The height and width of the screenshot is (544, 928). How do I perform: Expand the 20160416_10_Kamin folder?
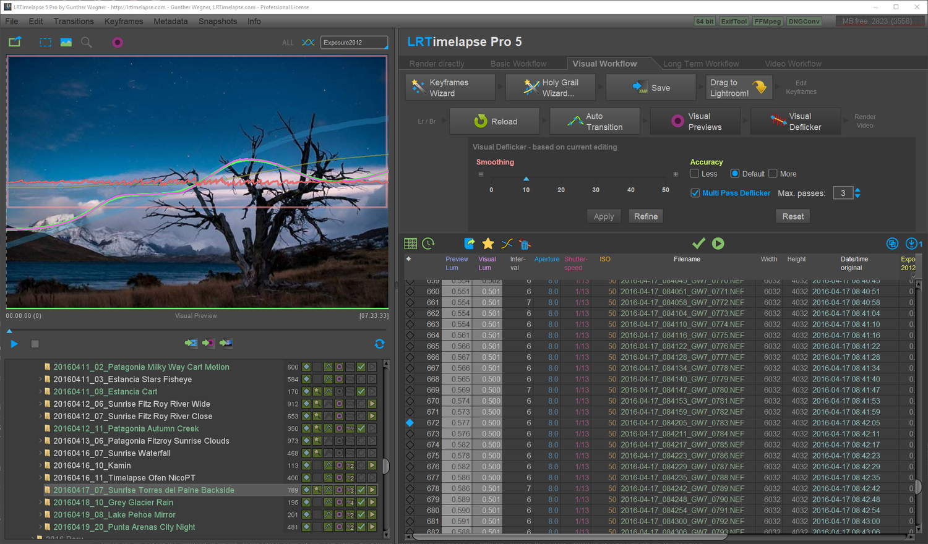click(40, 465)
